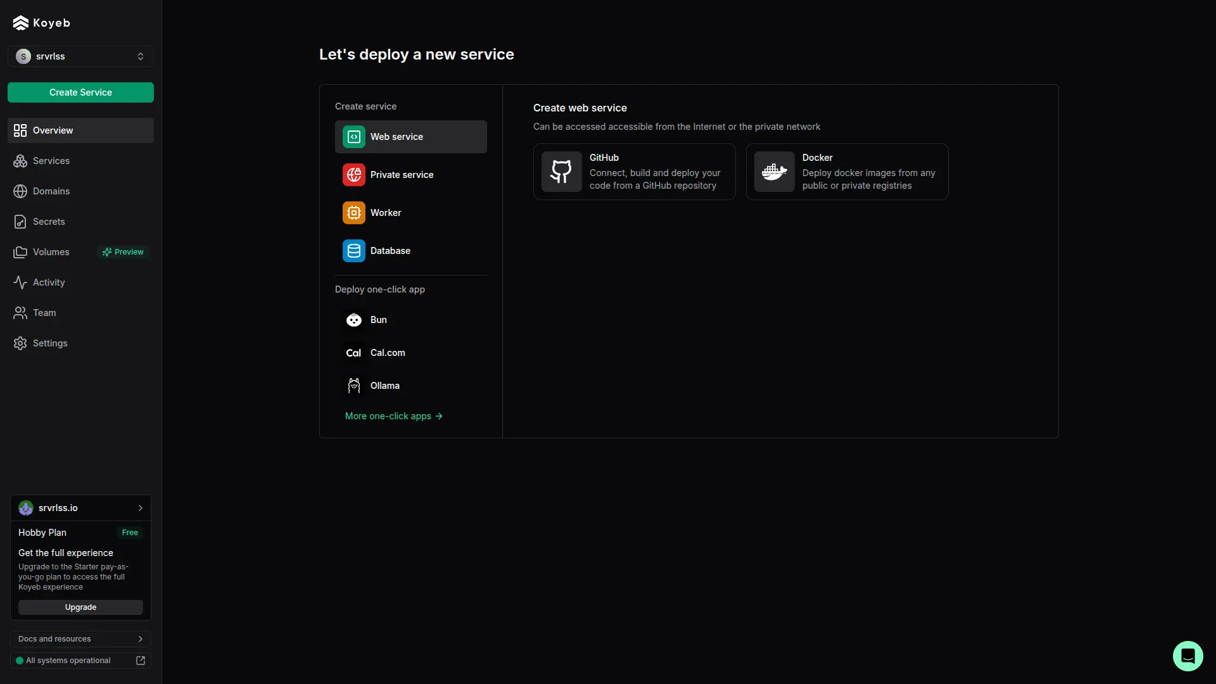Expand the srvrlss.io account chevron
Viewport: 1216px width, 684px height.
(141, 508)
